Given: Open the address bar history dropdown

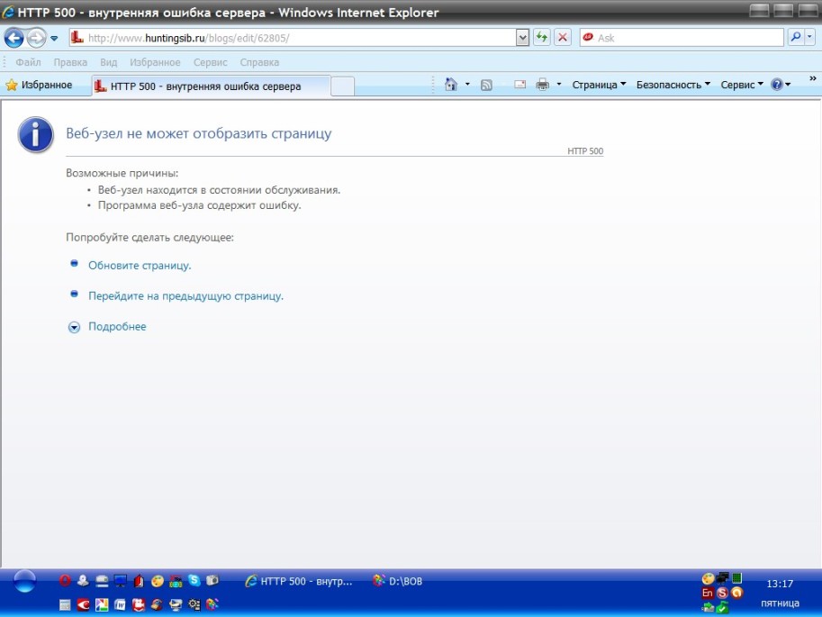Looking at the screenshot, I should [x=522, y=38].
